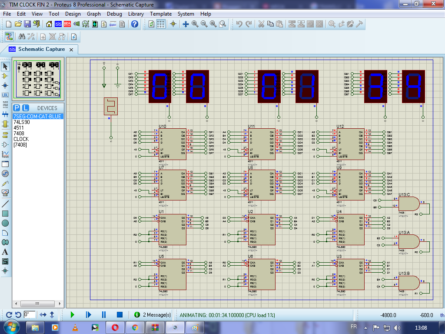
Task: Choose the 2D graphics text tool
Action: coord(5,251)
